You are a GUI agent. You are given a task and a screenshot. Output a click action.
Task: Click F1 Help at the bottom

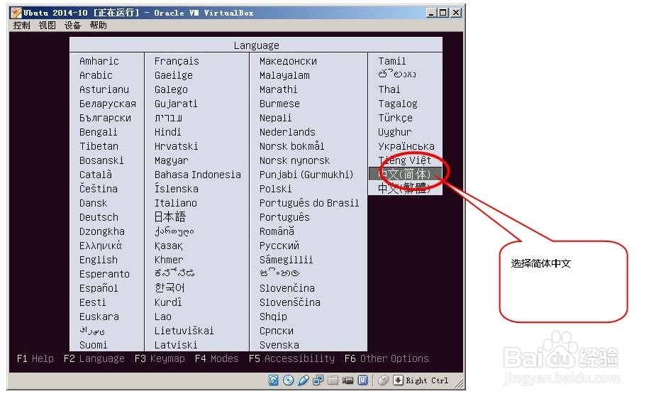point(35,358)
